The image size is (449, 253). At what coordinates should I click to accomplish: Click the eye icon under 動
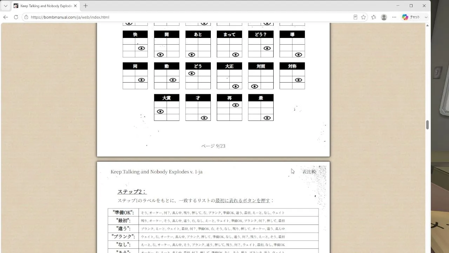click(x=173, y=80)
